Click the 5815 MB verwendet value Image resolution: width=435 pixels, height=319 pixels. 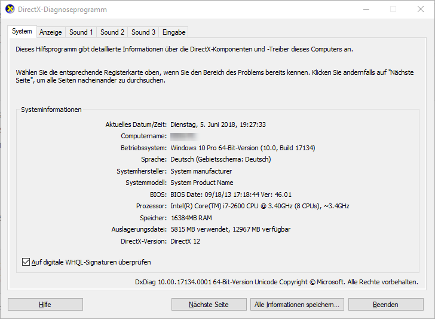coord(231,230)
